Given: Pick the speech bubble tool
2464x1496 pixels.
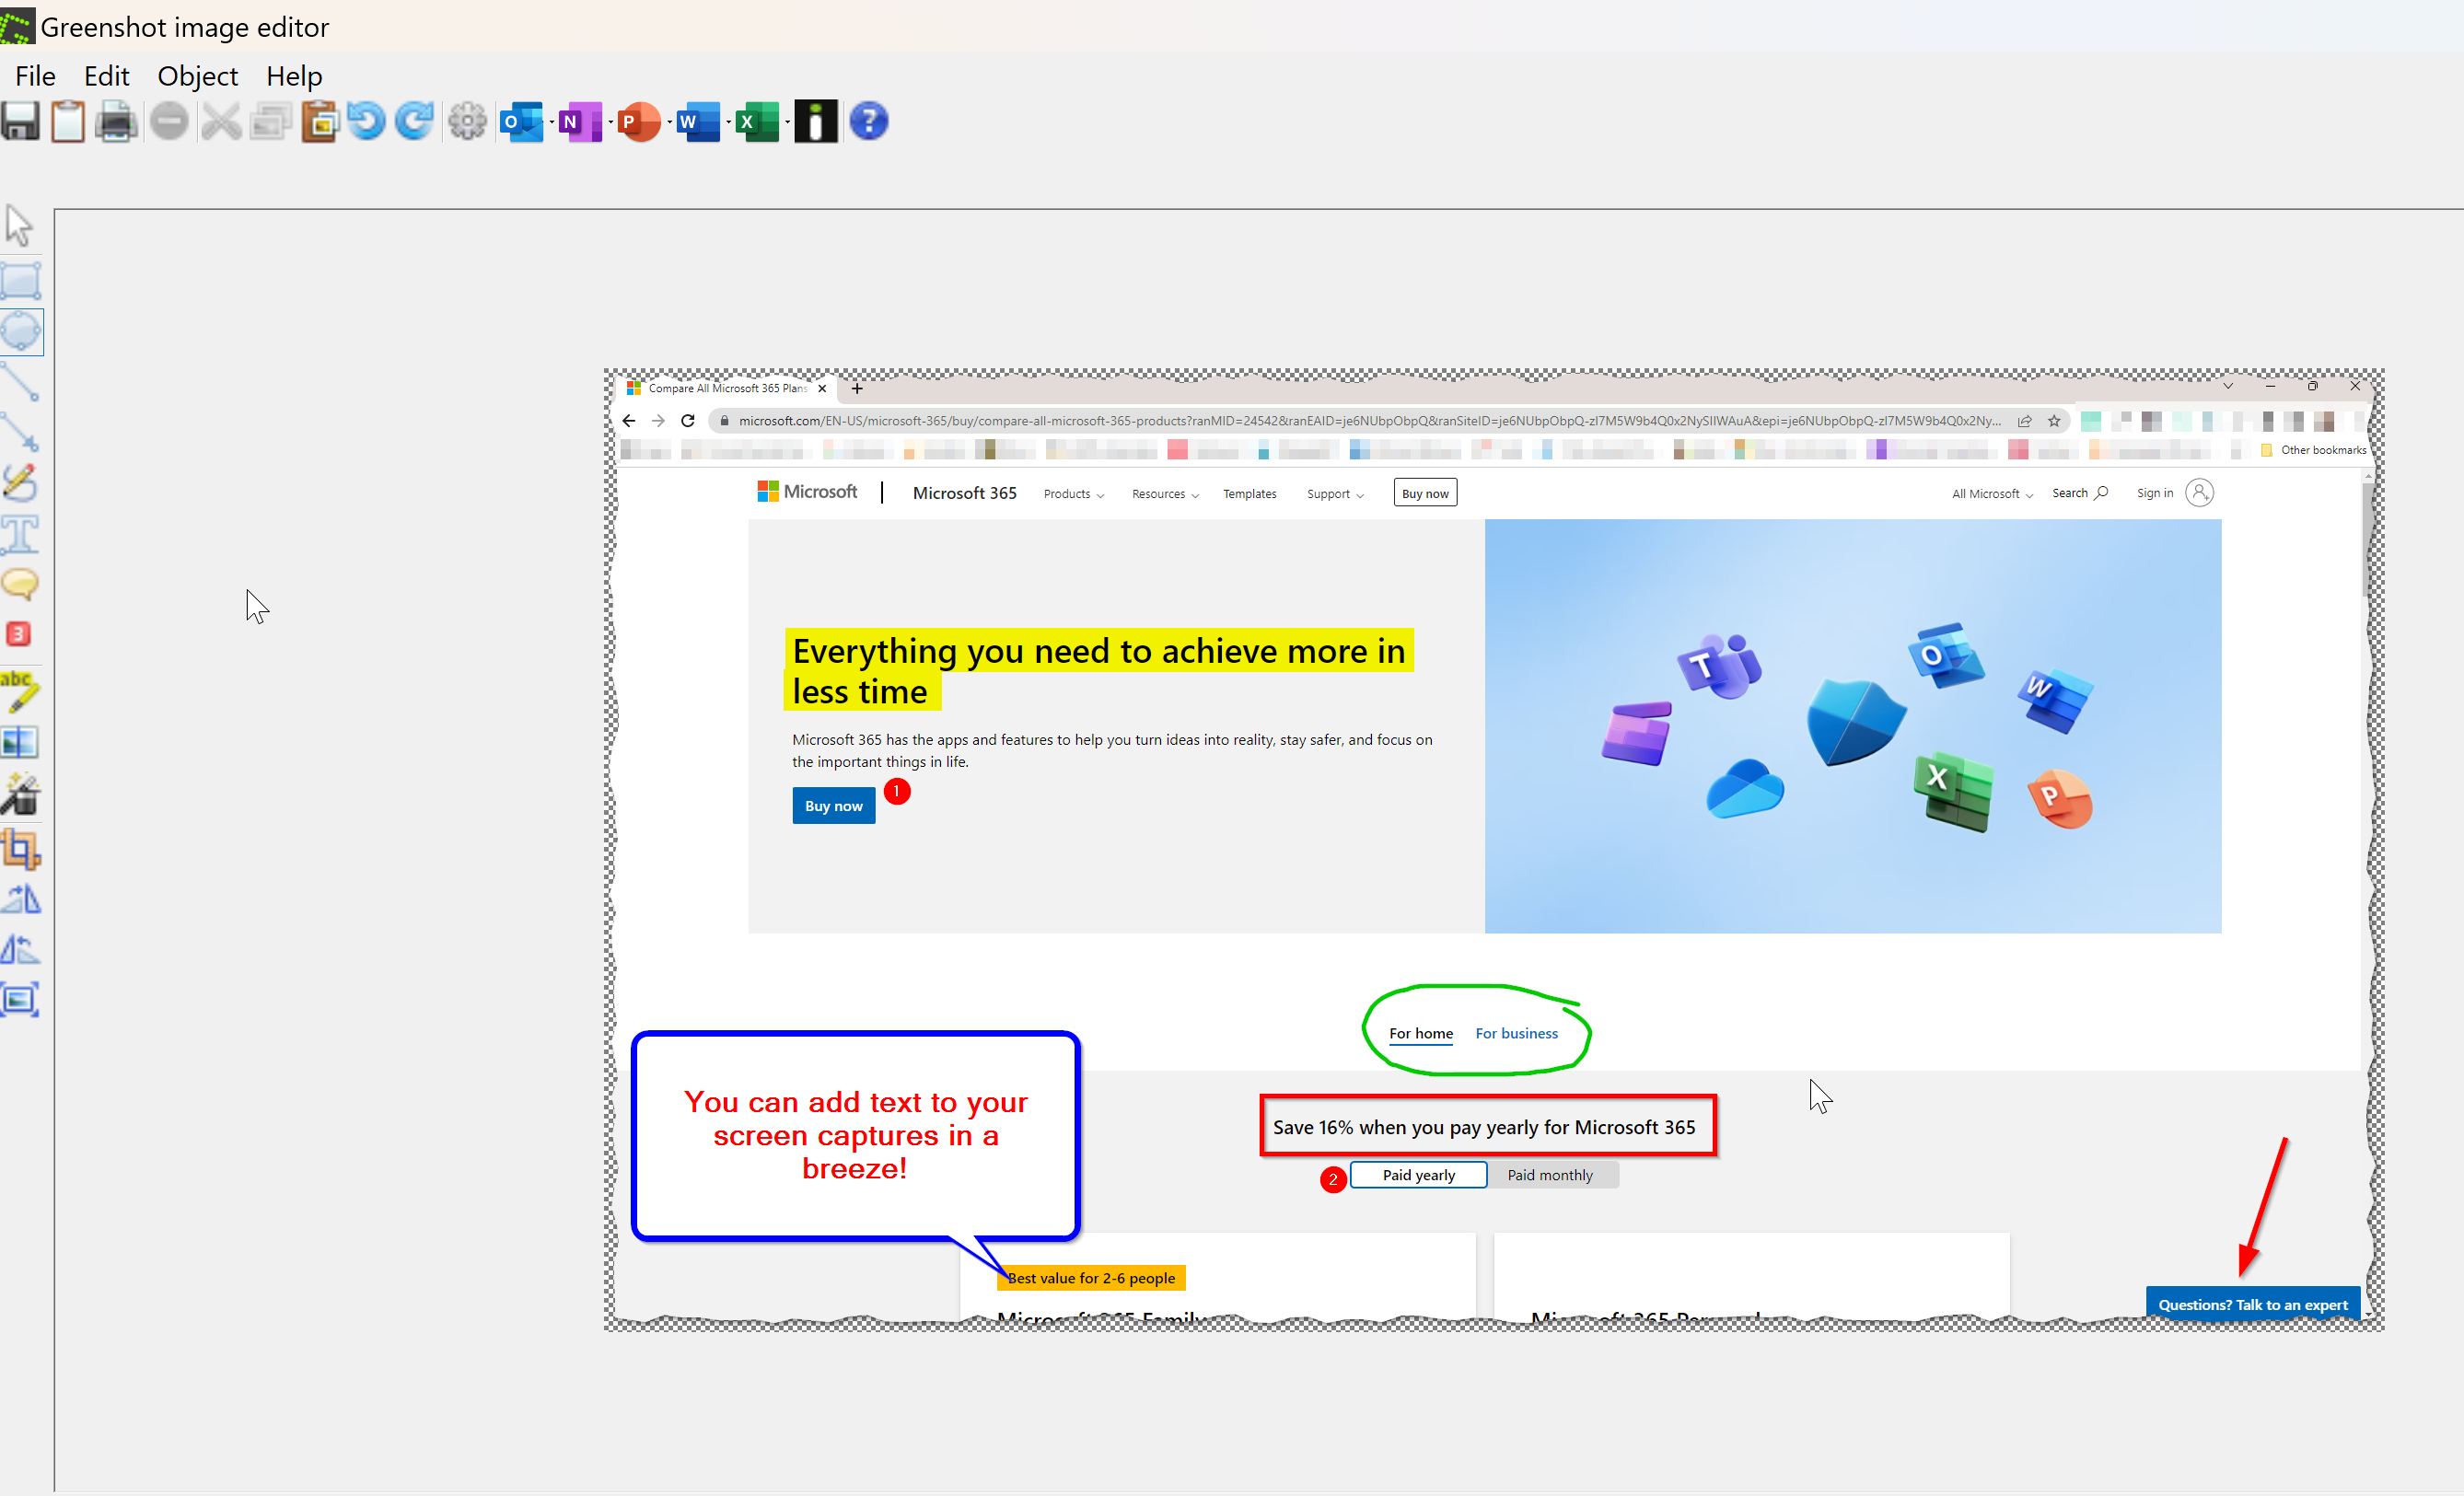Looking at the screenshot, I should coord(21,583).
